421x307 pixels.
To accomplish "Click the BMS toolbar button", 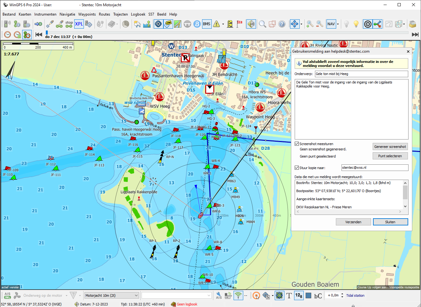I will pos(206,24).
